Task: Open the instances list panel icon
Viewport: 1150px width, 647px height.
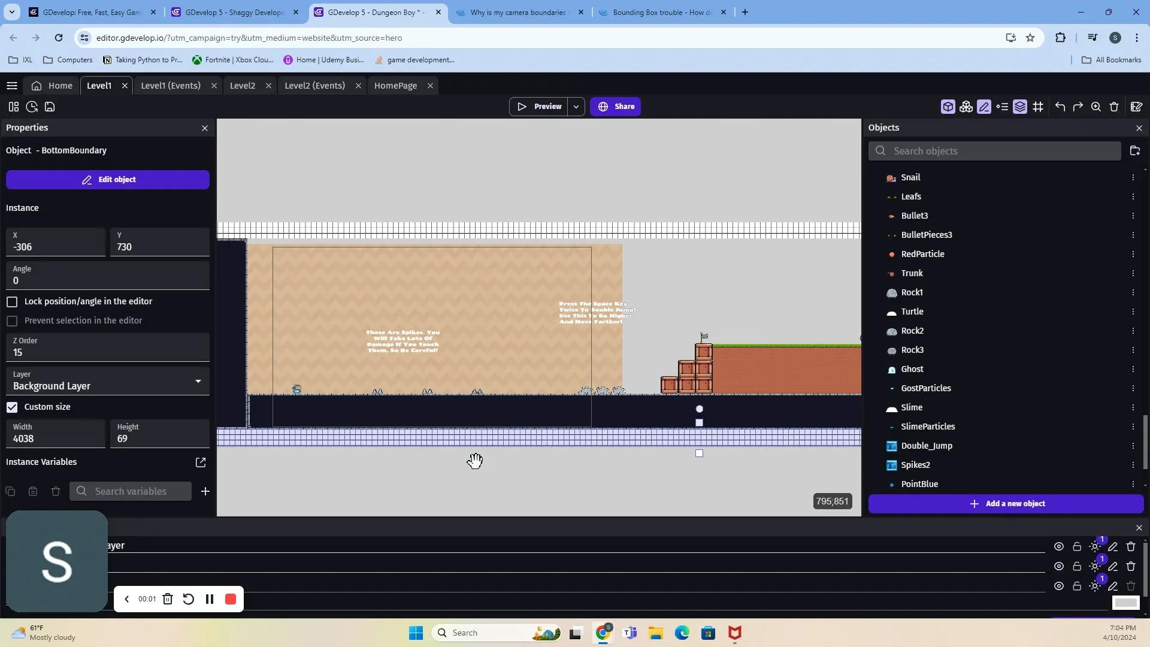Action: point(1002,107)
